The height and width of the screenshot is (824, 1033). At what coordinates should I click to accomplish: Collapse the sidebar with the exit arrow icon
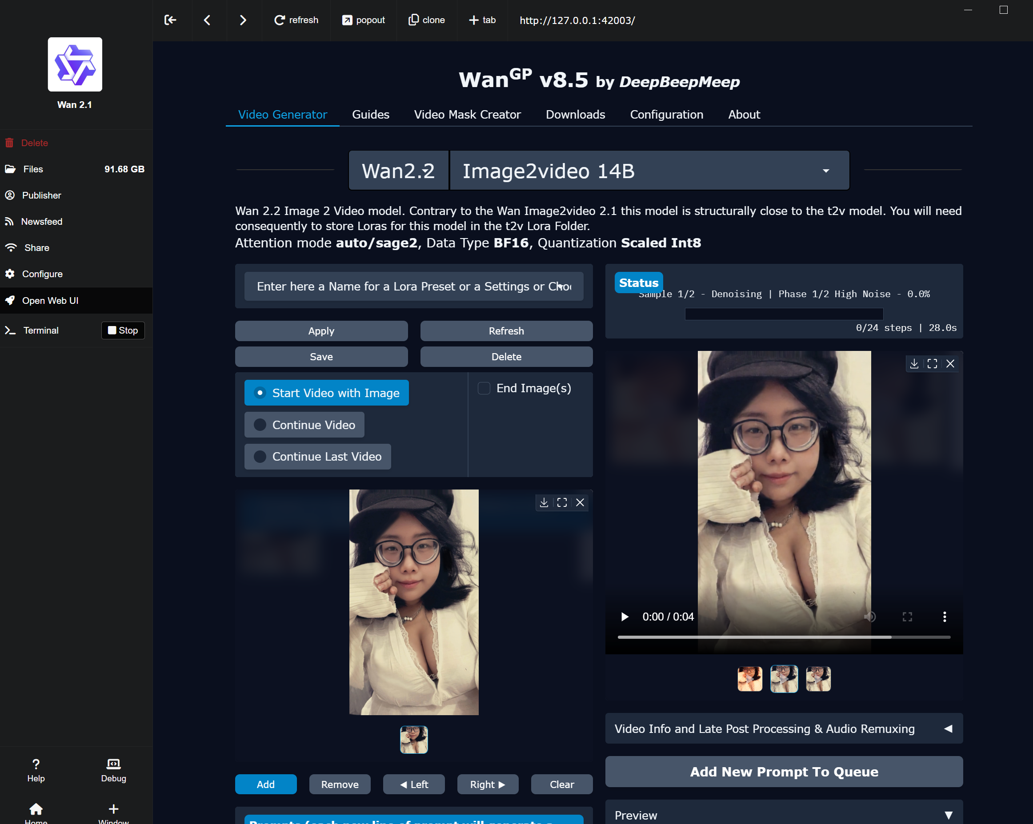(x=171, y=20)
